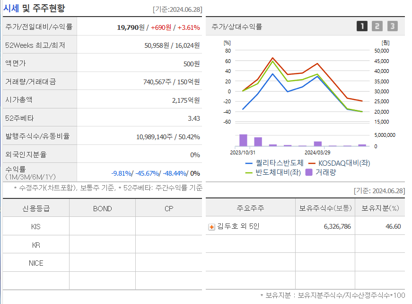Viewport: 412px width, 304px height.
Task: Select KIS credit rating row
Action: click(x=102, y=226)
